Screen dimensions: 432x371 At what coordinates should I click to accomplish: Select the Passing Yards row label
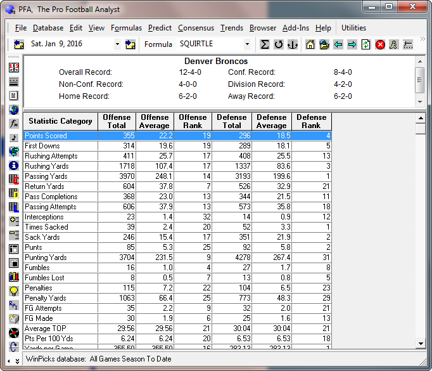pyautogui.click(x=46, y=176)
